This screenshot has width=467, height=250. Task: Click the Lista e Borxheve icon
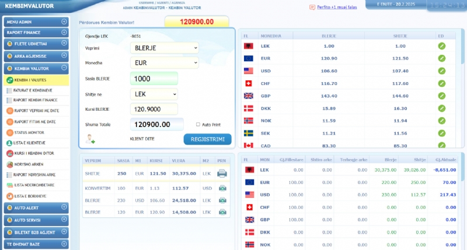tap(10, 196)
